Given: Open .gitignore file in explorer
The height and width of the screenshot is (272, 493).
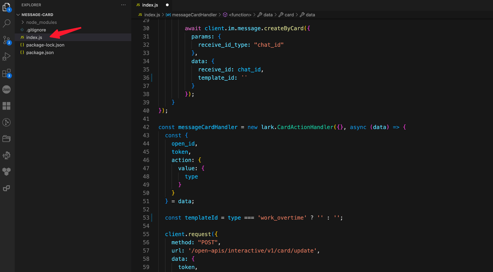Looking at the screenshot, I should tap(73, 30).
